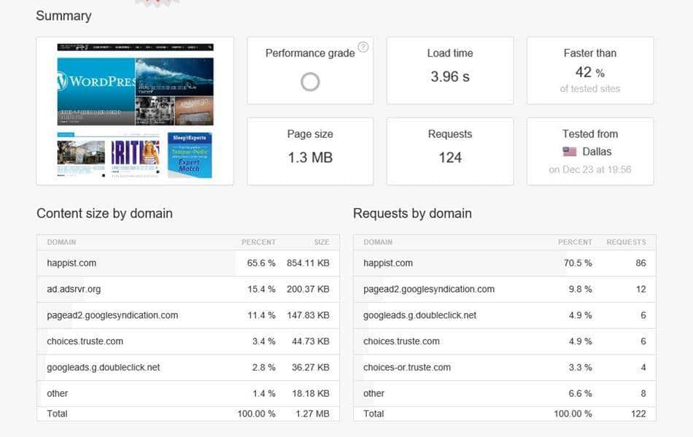Click the Page size 1.3 MB card

tap(310, 151)
